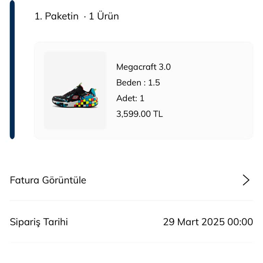Click the 1 Ürün item count

point(104,16)
